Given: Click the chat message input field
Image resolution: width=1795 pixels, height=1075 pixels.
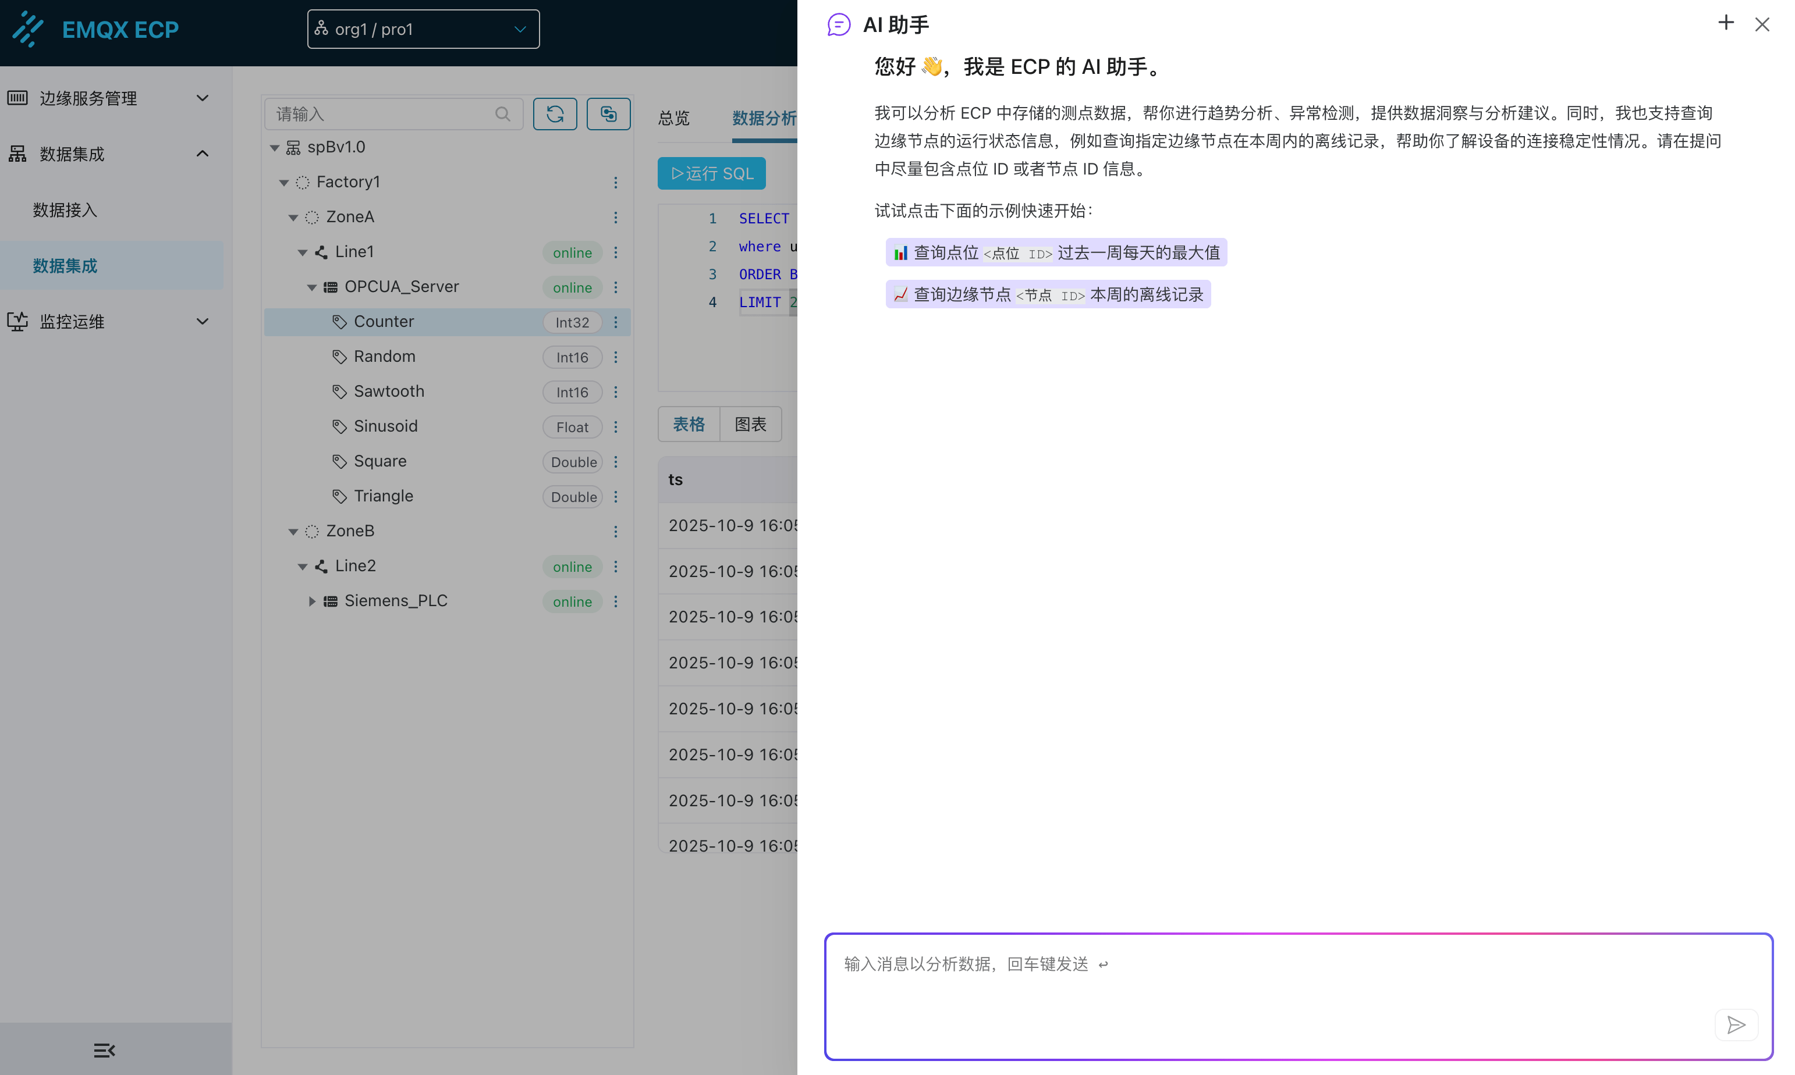Looking at the screenshot, I should pos(1297,996).
